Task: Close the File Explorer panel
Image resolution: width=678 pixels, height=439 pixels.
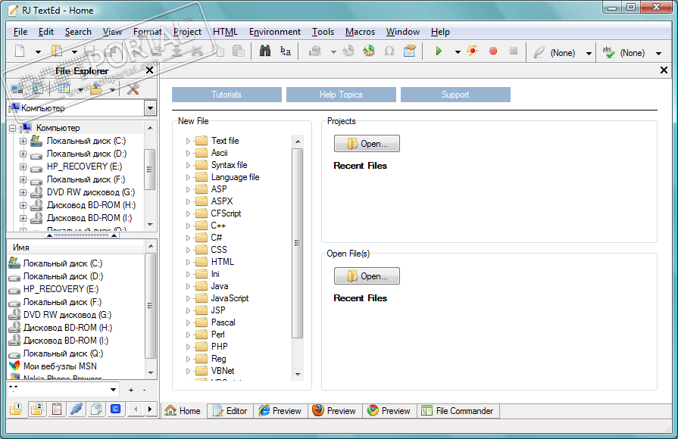Action: coord(149,70)
